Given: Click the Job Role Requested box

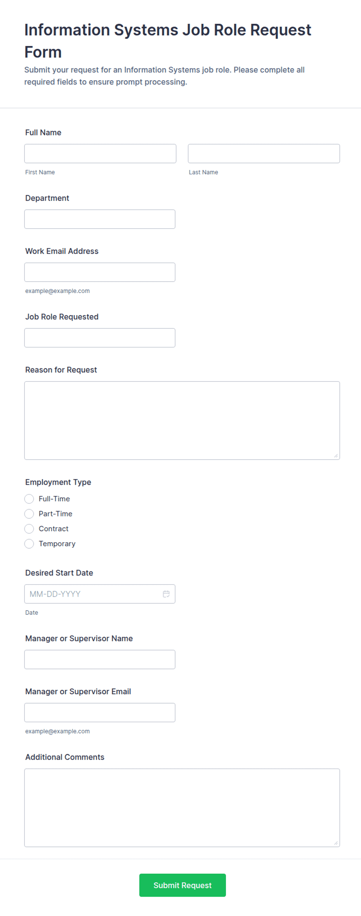Looking at the screenshot, I should click(100, 338).
